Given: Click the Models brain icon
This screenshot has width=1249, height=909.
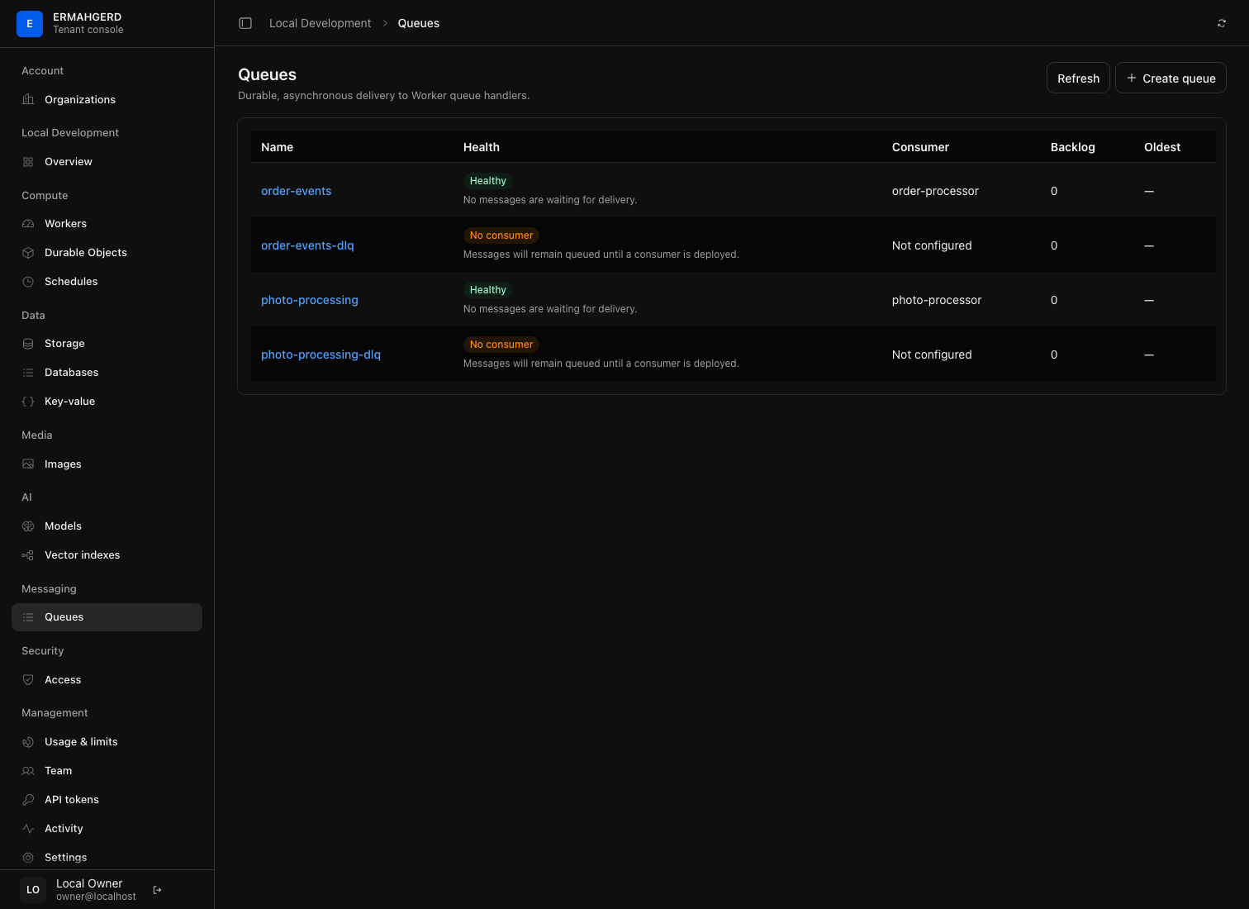Looking at the screenshot, I should pos(28,526).
